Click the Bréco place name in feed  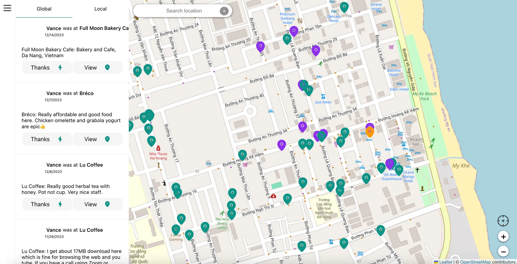pyautogui.click(x=86, y=93)
